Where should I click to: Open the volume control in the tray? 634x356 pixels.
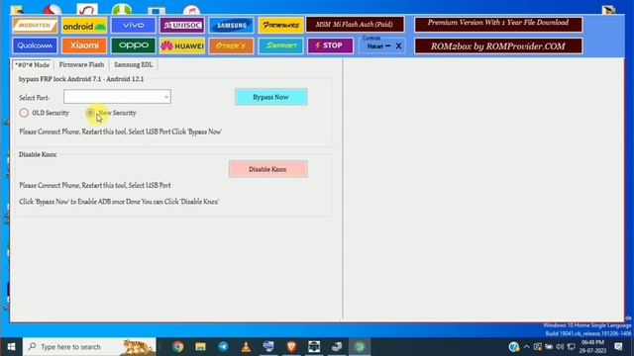560,347
